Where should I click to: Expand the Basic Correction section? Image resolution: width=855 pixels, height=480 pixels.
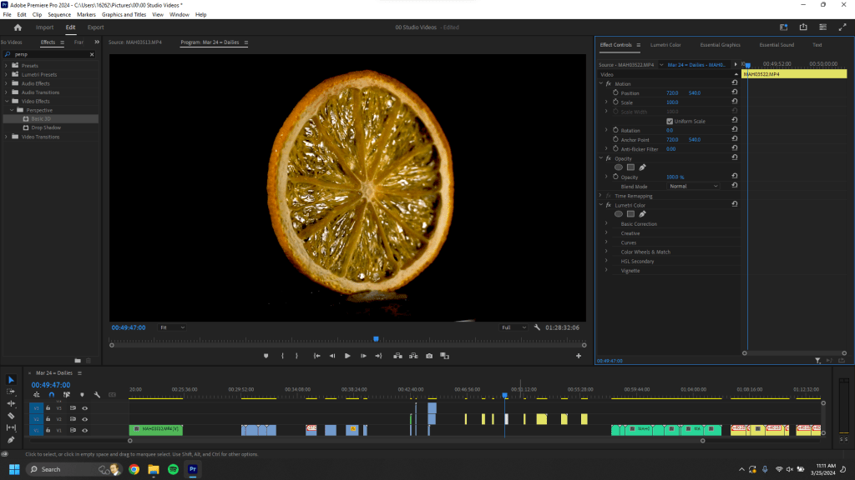pos(607,224)
